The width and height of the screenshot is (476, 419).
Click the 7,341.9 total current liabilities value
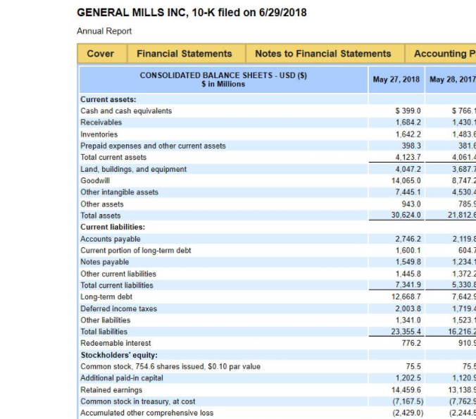408,285
